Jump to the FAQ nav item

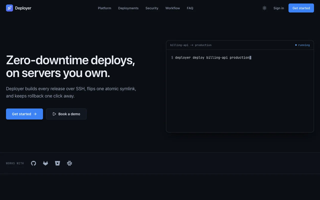190,8
